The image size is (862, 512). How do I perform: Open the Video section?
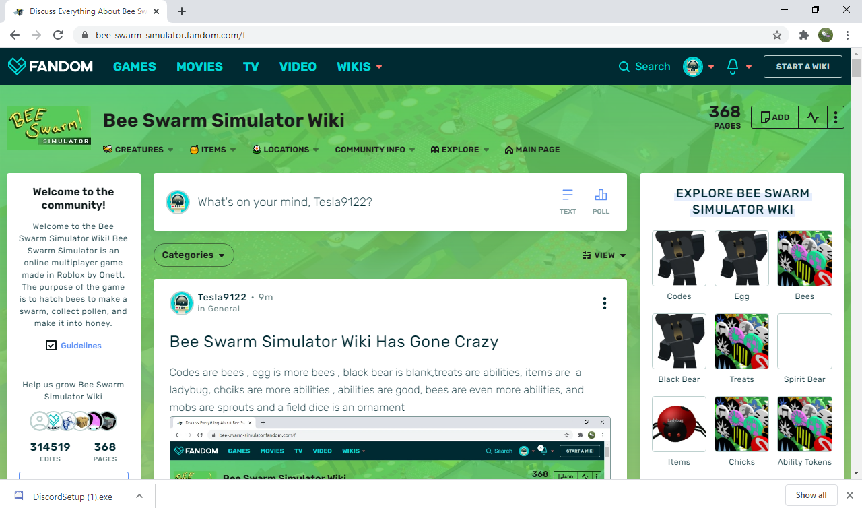coord(298,66)
